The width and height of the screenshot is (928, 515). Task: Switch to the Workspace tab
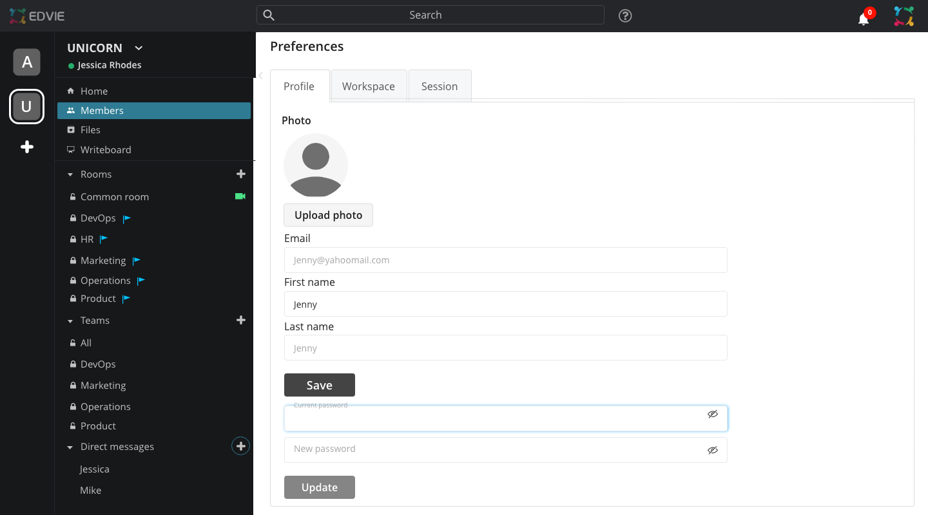click(x=369, y=86)
